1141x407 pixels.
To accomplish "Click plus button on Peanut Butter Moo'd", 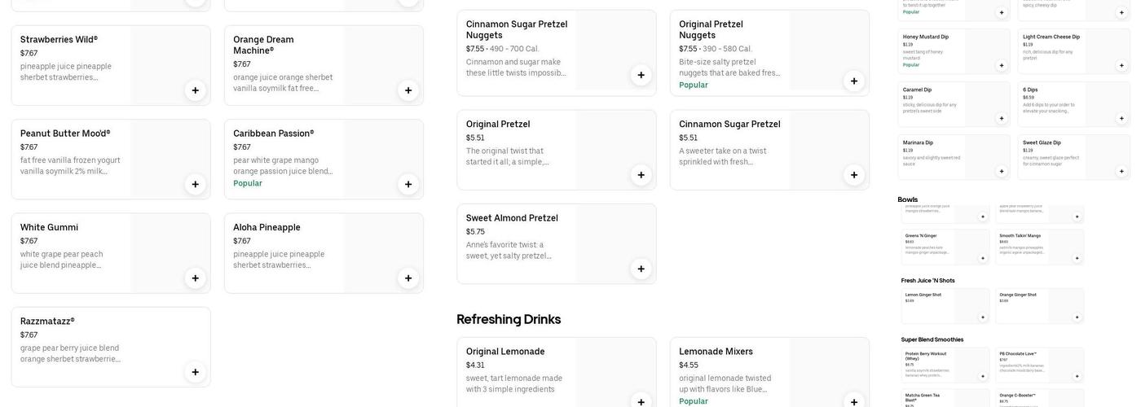I will click(x=195, y=184).
